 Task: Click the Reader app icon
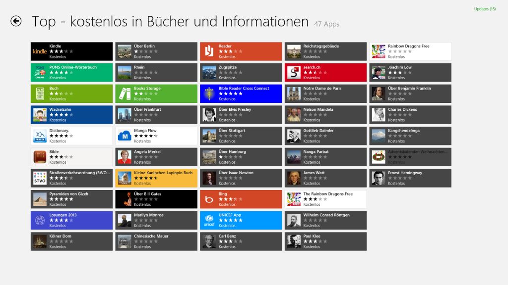[209, 51]
